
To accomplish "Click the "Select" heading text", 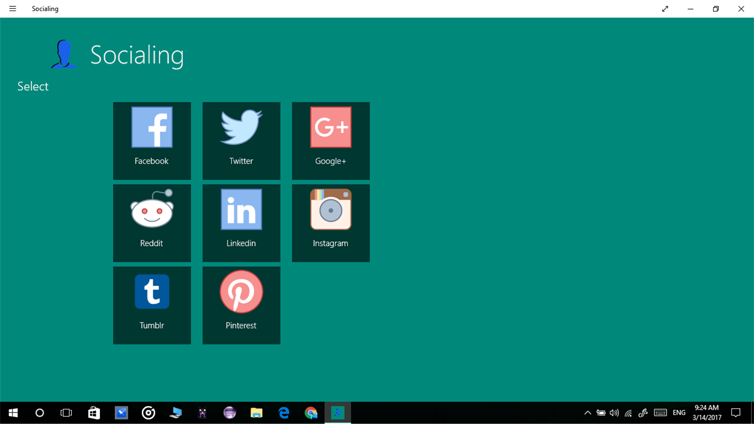I will pos(32,86).
